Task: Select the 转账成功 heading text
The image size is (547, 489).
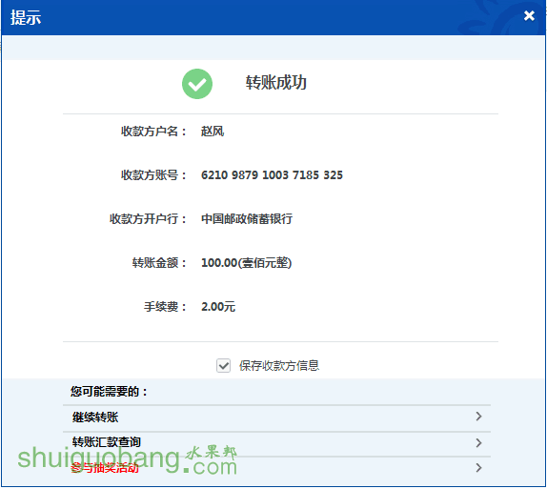Action: pyautogui.click(x=276, y=83)
